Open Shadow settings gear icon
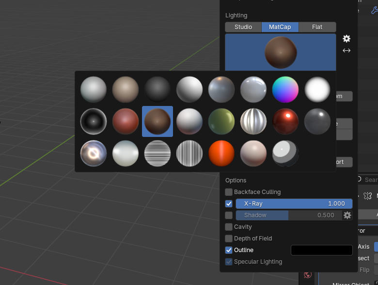Image resolution: width=378 pixels, height=285 pixels. point(347,215)
